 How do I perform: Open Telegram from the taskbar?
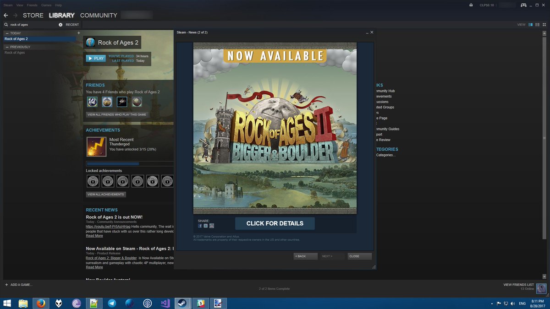pos(112,303)
